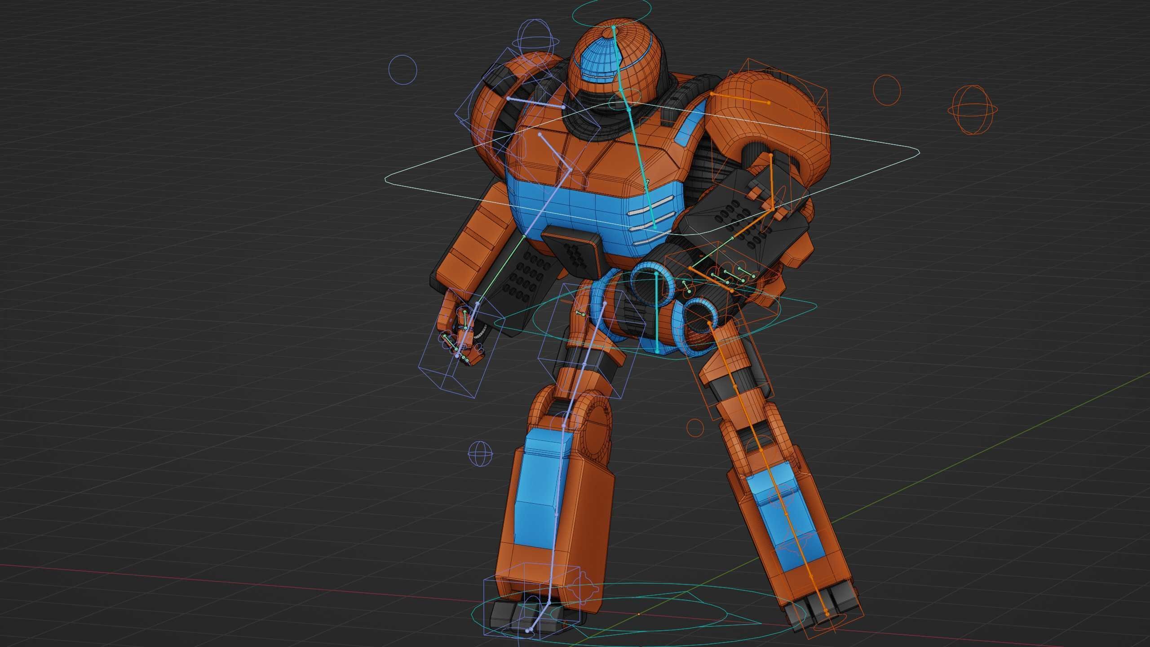This screenshot has height=647, width=1150.
Task: Select the small orange circle control between the legs
Action: (x=695, y=427)
